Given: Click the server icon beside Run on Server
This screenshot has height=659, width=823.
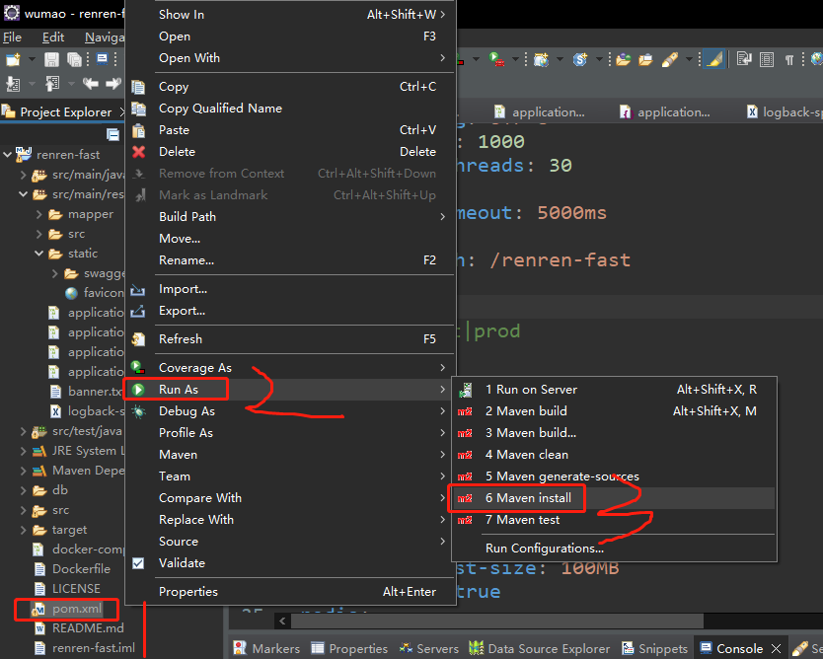Looking at the screenshot, I should [465, 390].
